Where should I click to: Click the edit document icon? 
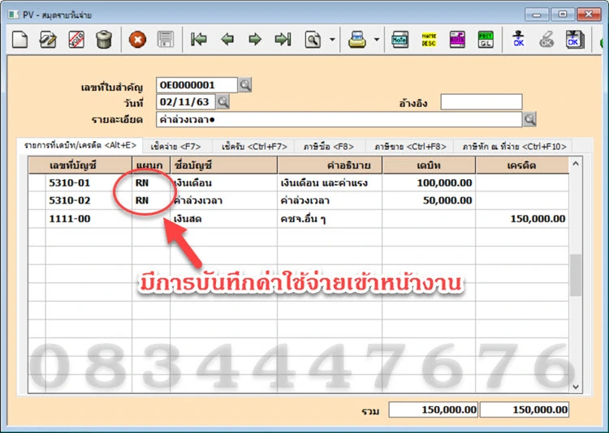pyautogui.click(x=48, y=39)
